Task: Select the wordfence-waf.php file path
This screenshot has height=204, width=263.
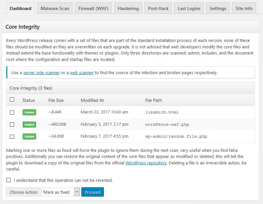Action: (167, 124)
